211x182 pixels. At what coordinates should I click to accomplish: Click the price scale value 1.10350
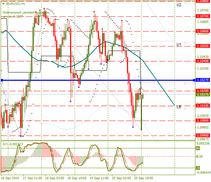pos(203,69)
